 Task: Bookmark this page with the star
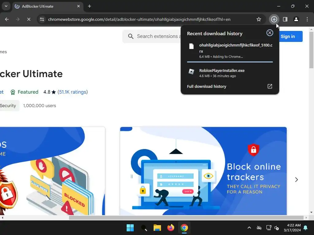tap(259, 19)
